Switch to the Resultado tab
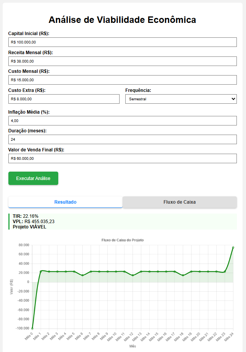246x352 pixels. tap(65, 202)
